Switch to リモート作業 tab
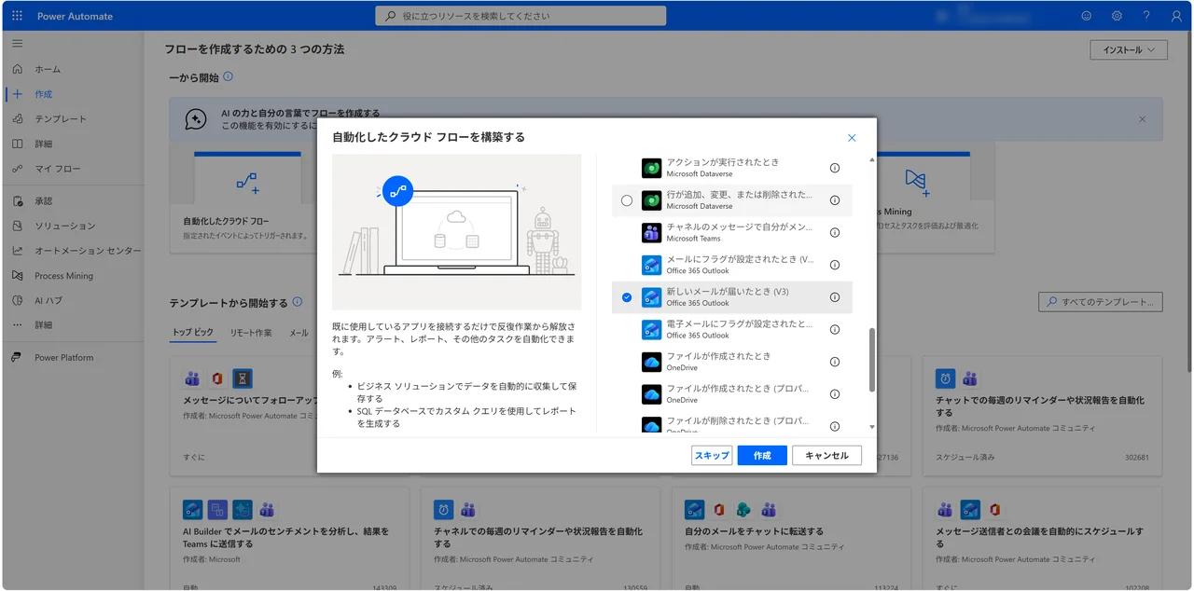The height and width of the screenshot is (591, 1194). click(251, 333)
